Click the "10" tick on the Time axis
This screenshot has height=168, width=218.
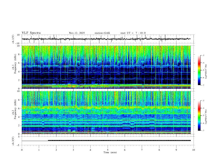[194, 150]
